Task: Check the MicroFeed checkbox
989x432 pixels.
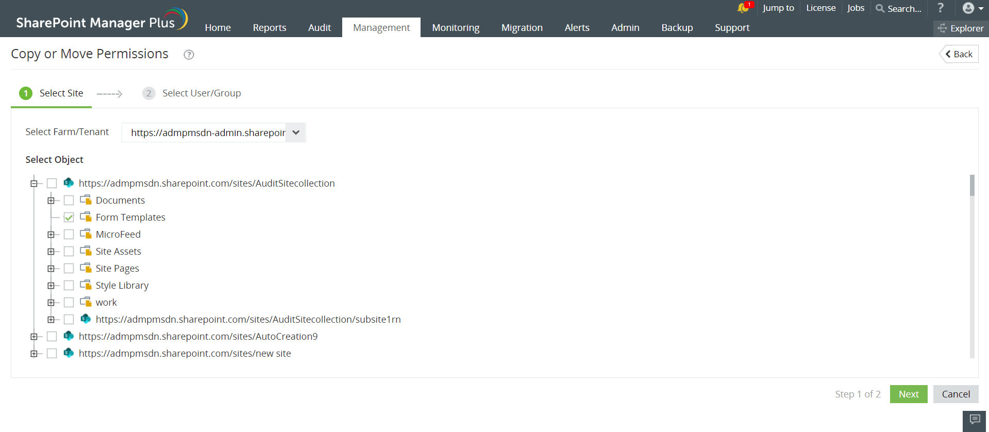Action: (x=69, y=235)
